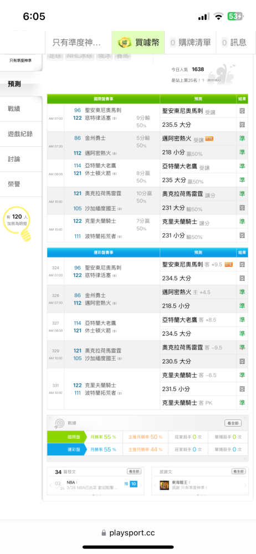
Task: Tap the 主推 badge beside 聖安東尼奧馬刺 客 +9.5
Action: click(228, 264)
